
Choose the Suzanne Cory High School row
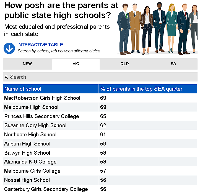(100, 125)
